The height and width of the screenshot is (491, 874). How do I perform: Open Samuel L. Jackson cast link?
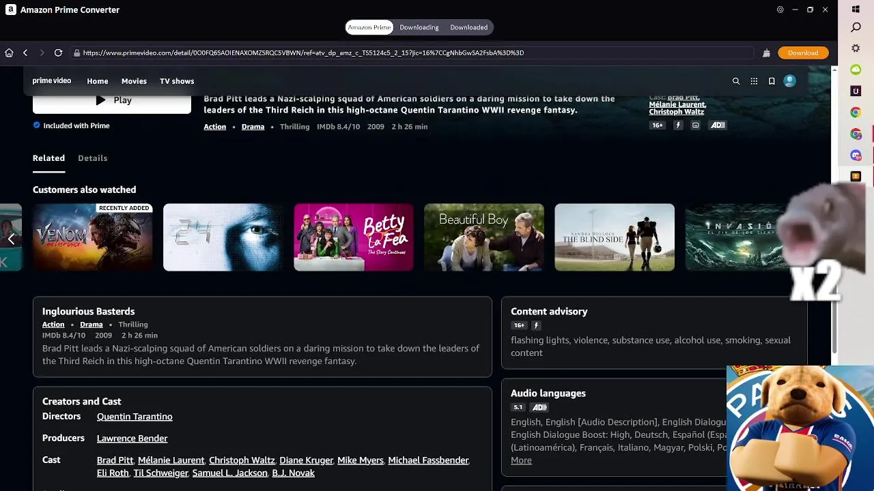tap(229, 473)
